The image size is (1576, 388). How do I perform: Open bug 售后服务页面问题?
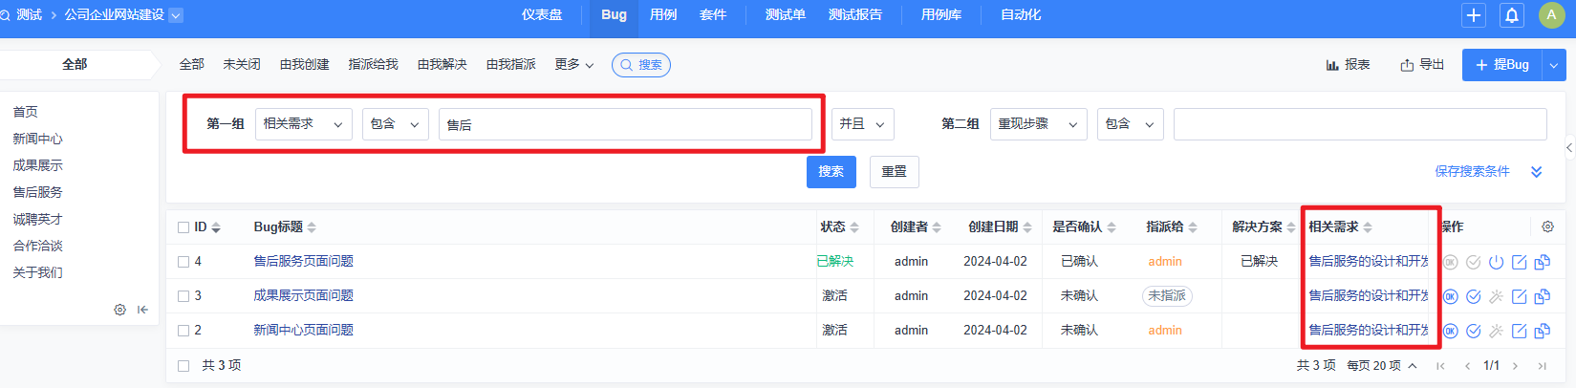click(x=304, y=262)
